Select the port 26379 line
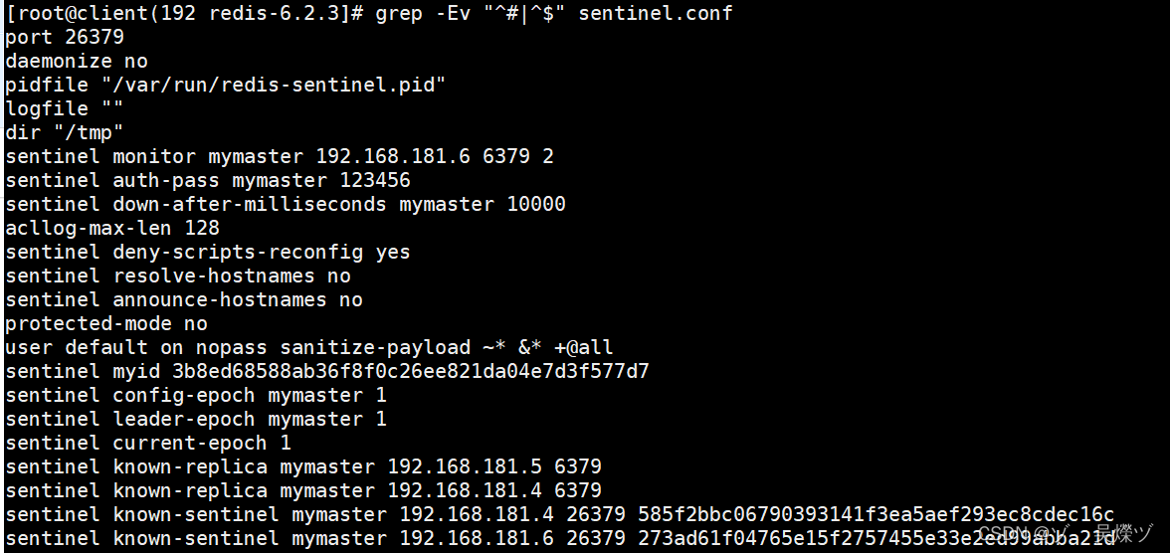This screenshot has height=553, width=1170. [64, 38]
